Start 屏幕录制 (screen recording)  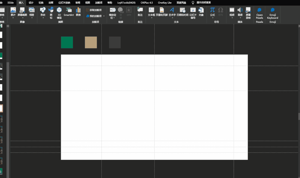click(248, 13)
